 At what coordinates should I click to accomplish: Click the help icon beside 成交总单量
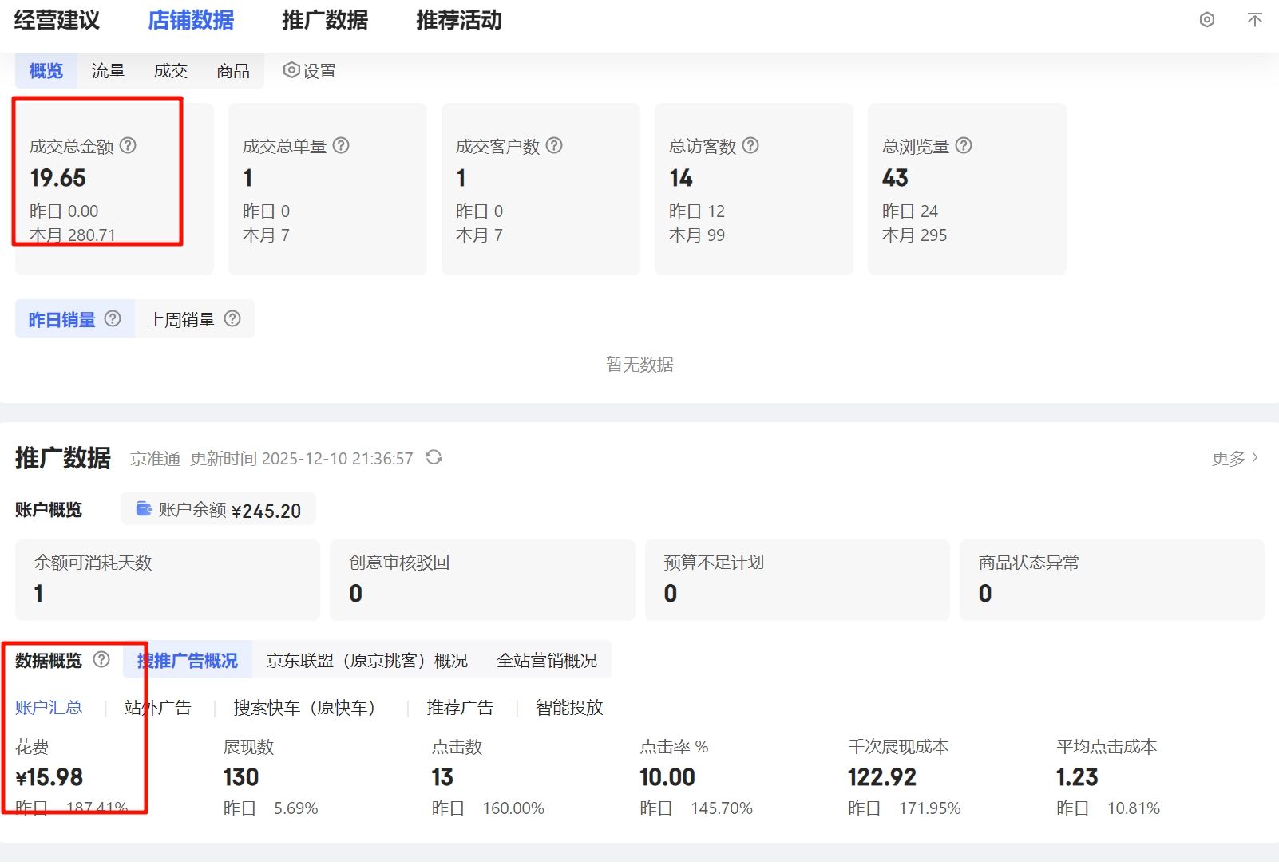(x=341, y=145)
